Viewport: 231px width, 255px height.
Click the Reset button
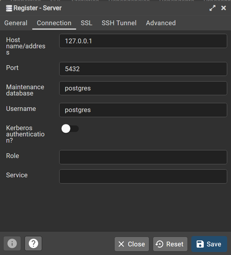click(x=170, y=244)
